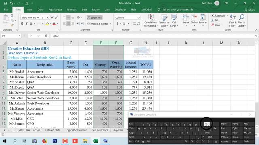The image size is (259, 145).
Task: Toggle align left
Action: (x=64, y=24)
